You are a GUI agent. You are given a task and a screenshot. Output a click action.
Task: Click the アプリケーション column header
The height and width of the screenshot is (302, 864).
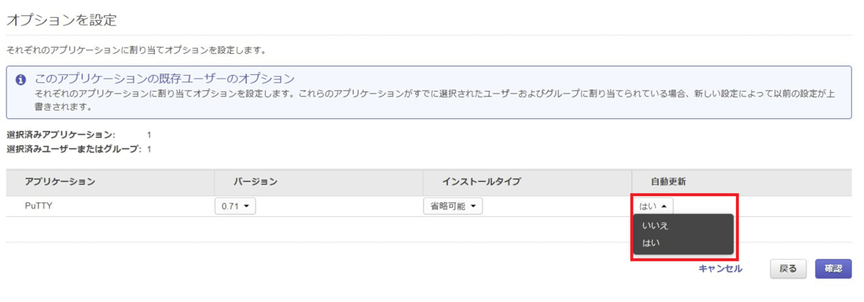(60, 182)
